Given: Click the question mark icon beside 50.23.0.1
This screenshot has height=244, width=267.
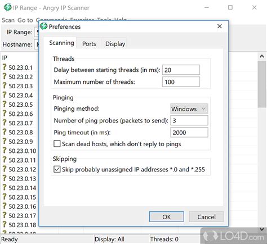Looking at the screenshot, I should click(x=5, y=67).
